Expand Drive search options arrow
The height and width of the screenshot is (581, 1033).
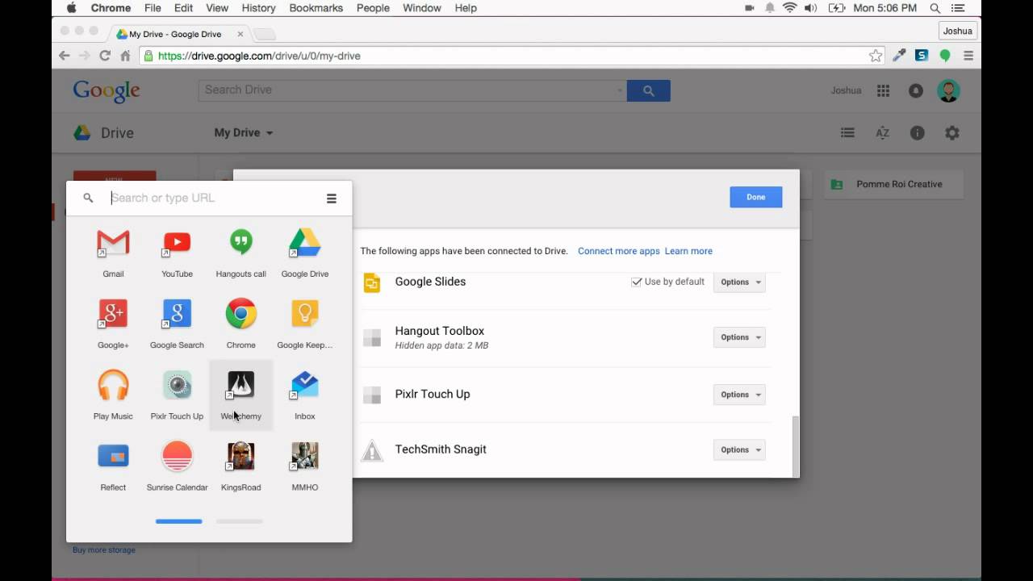620,90
